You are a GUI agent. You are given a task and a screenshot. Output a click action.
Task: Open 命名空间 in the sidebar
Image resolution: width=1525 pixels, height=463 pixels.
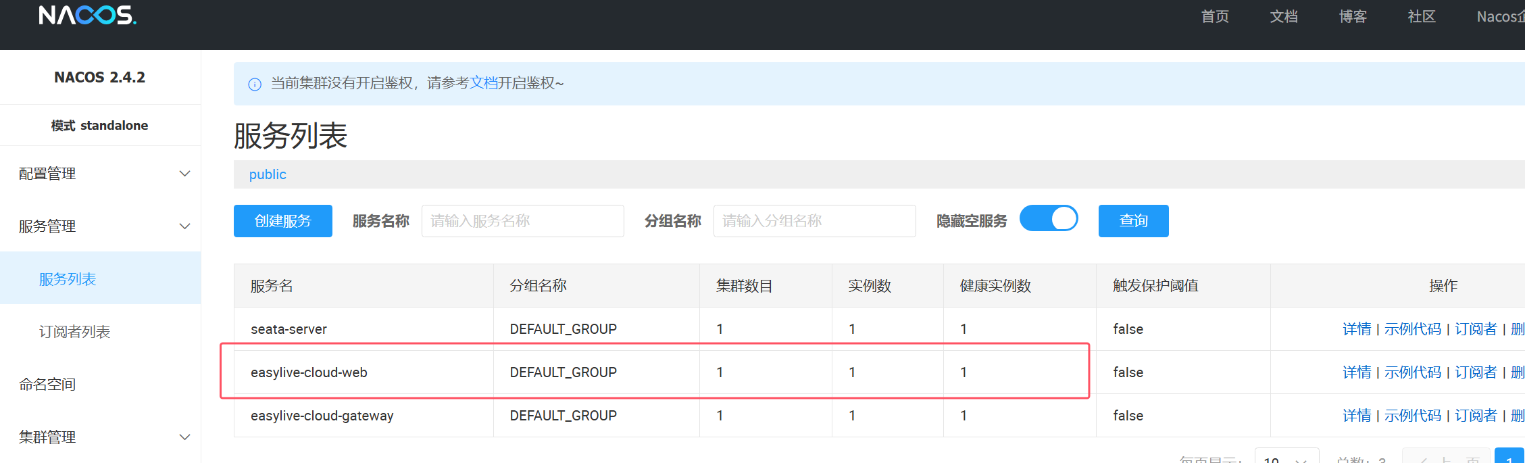click(x=100, y=384)
